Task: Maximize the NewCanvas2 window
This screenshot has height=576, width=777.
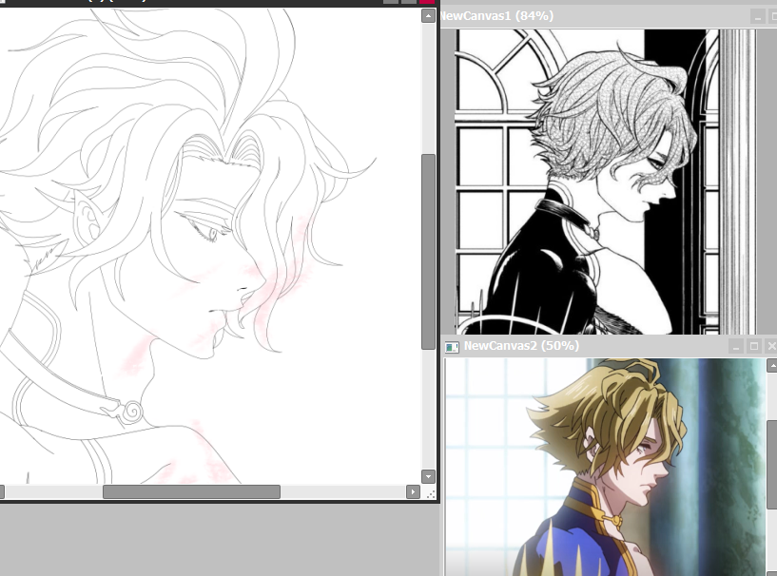Action: (754, 346)
